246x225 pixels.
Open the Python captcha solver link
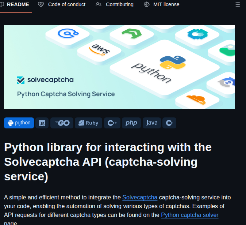[190, 215]
